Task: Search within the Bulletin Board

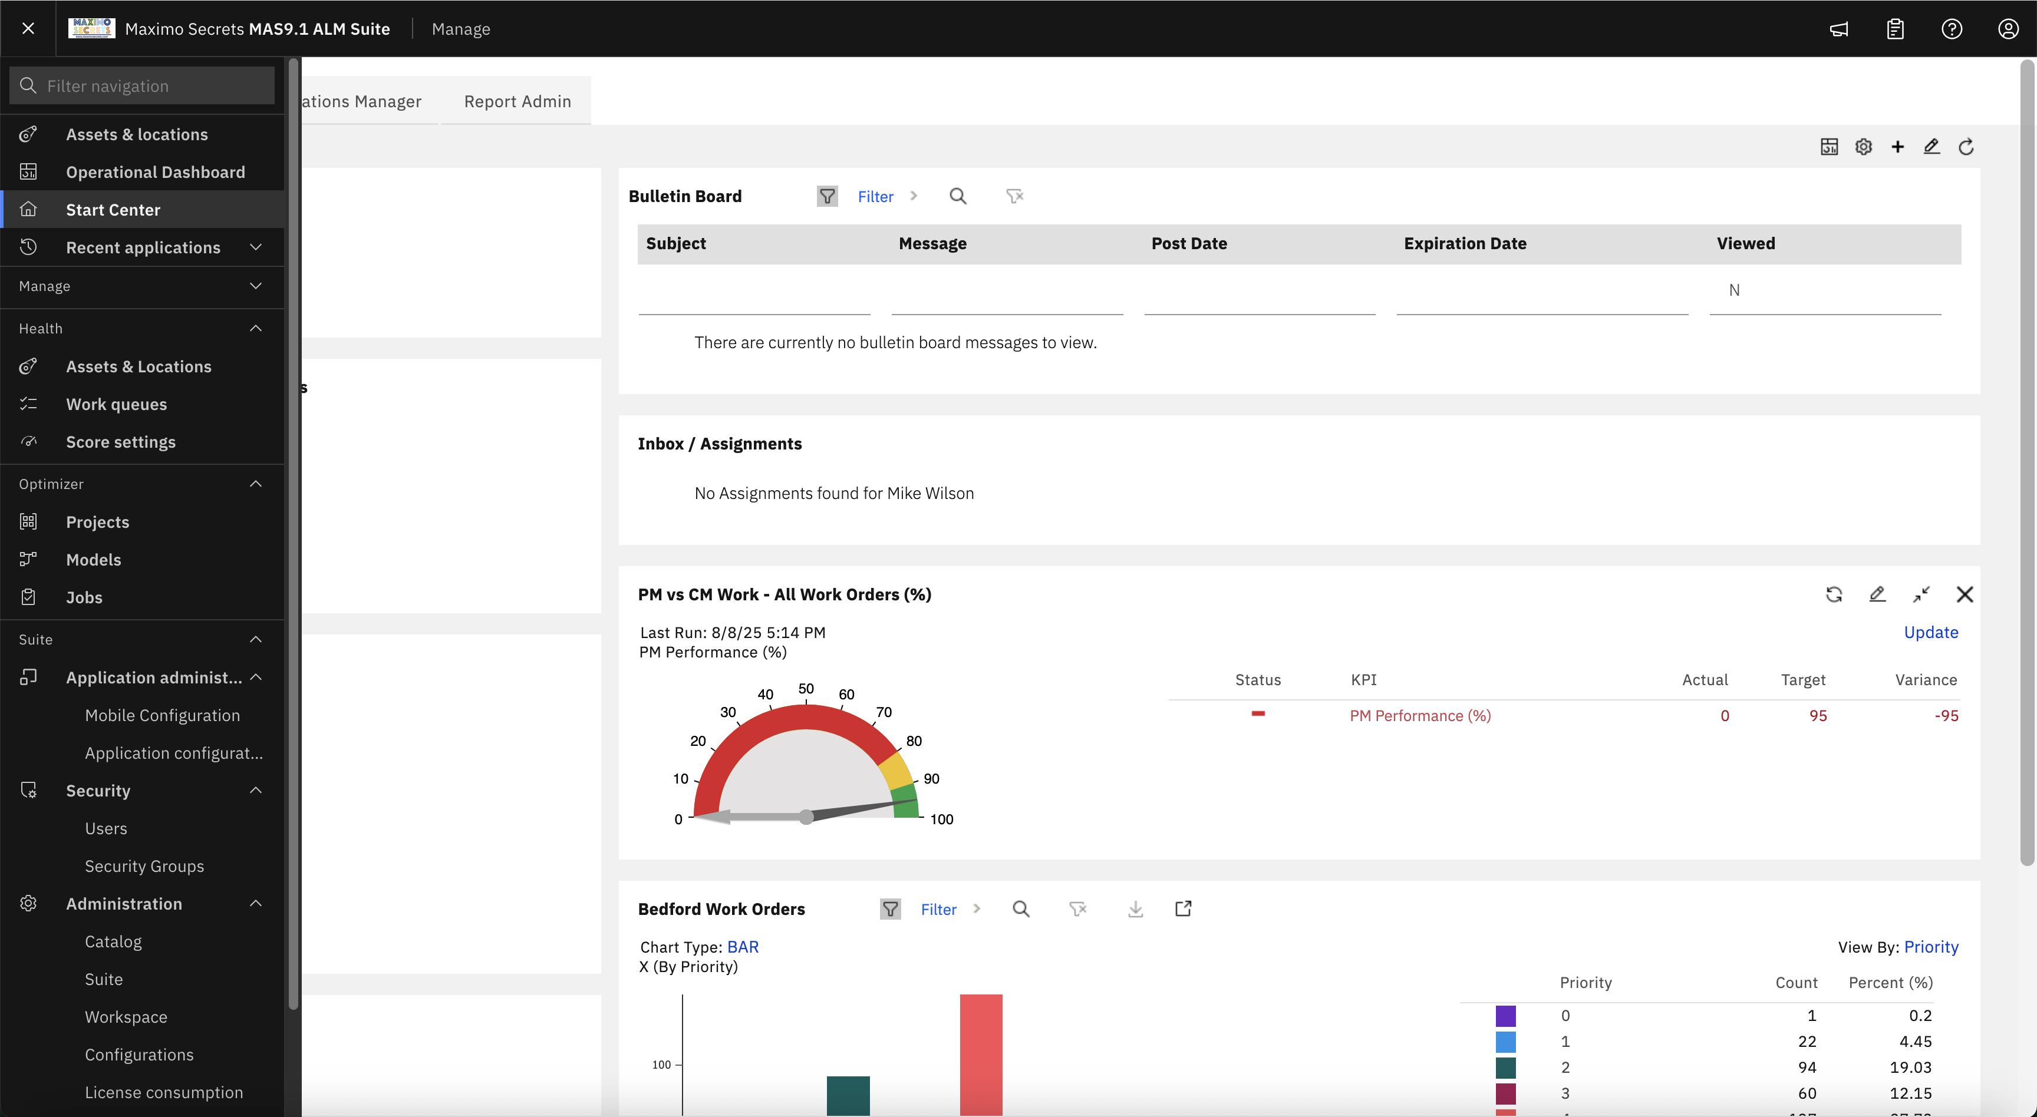Action: coord(958,196)
